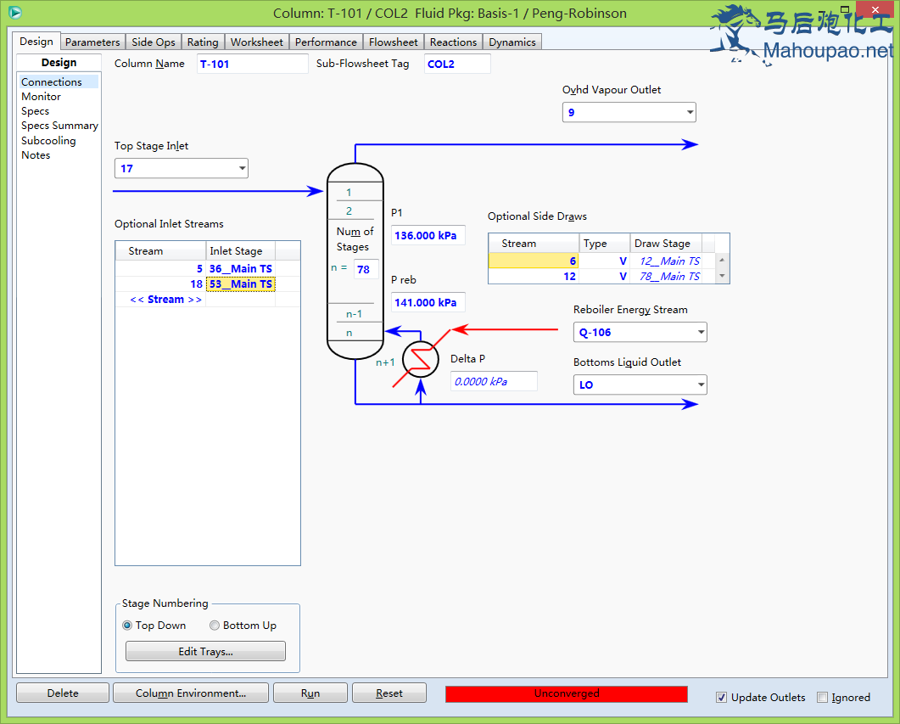Select Bottom Up stage numbering

tap(215, 626)
